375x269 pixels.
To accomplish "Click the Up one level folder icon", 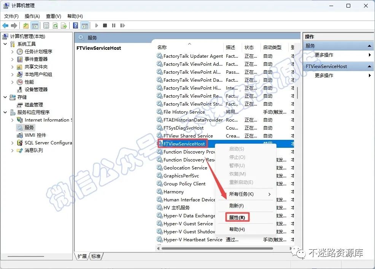I will point(25,25).
